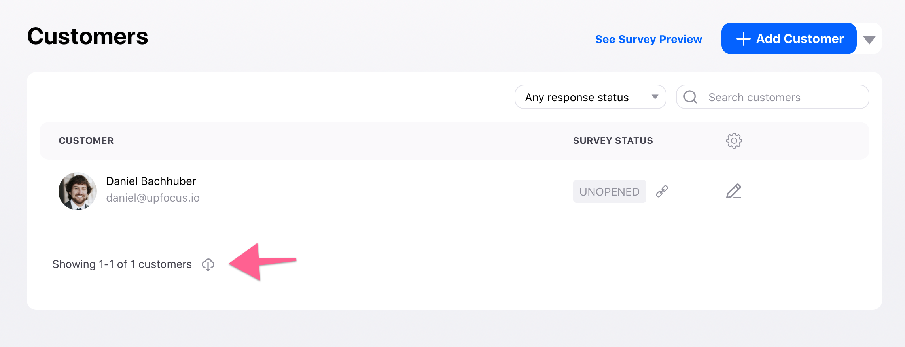Open table settings gear icon

[x=734, y=141]
